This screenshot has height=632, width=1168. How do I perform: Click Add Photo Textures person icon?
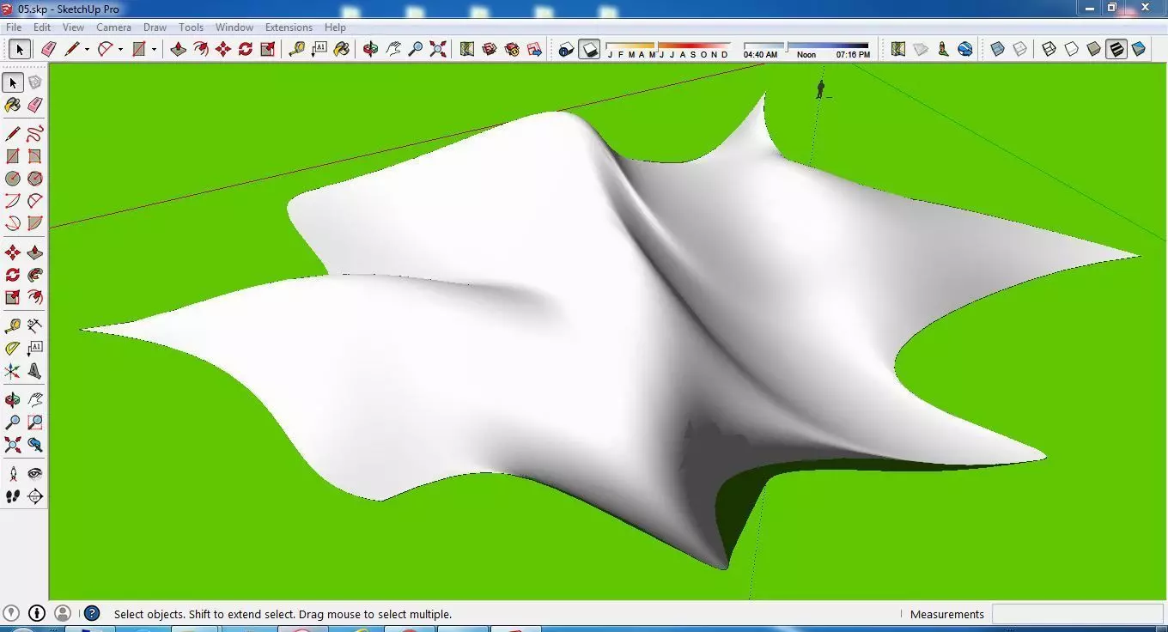(x=943, y=49)
